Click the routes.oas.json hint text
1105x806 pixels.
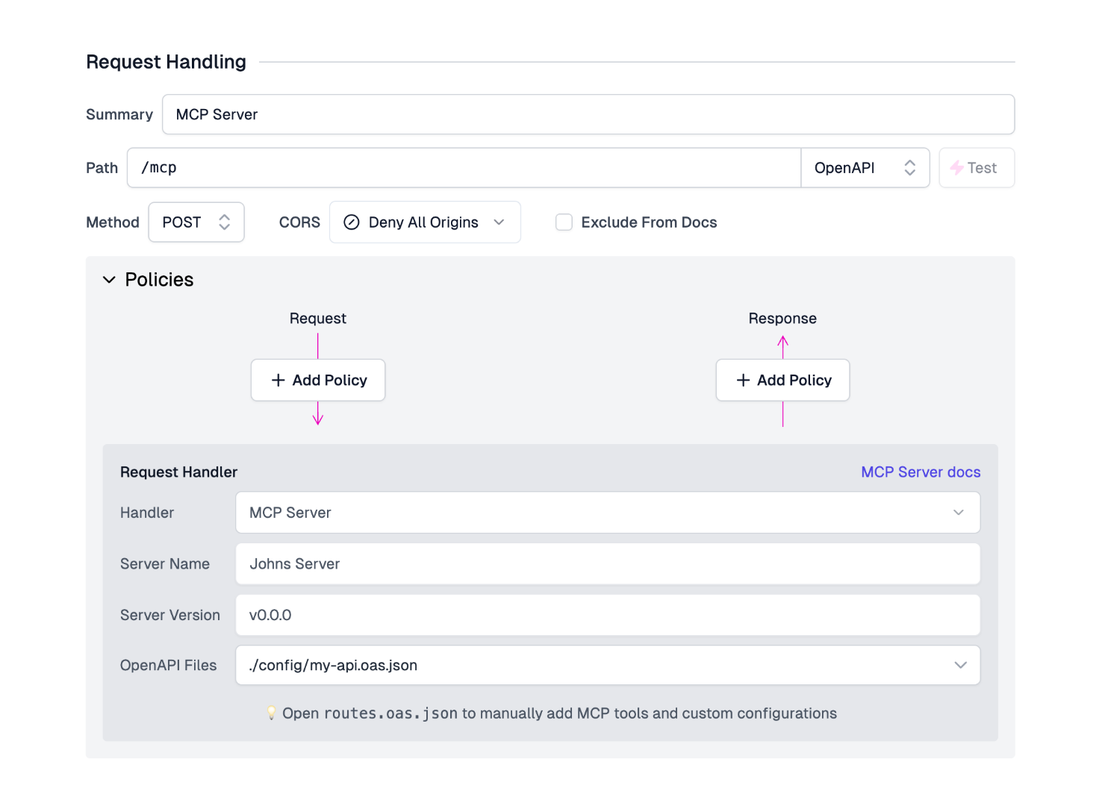(390, 713)
